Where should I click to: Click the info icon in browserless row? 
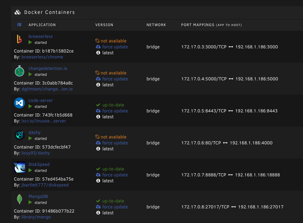pos(98,53)
